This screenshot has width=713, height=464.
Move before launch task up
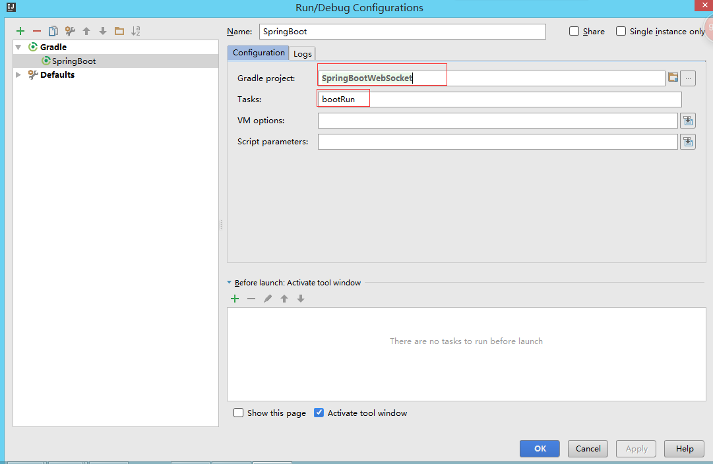(x=284, y=299)
